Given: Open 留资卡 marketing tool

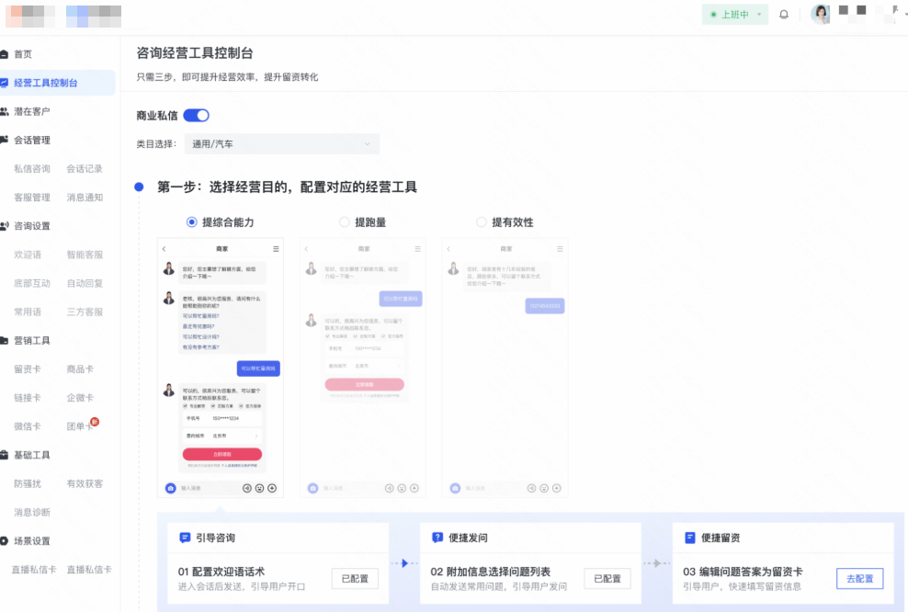Looking at the screenshot, I should click(x=28, y=369).
